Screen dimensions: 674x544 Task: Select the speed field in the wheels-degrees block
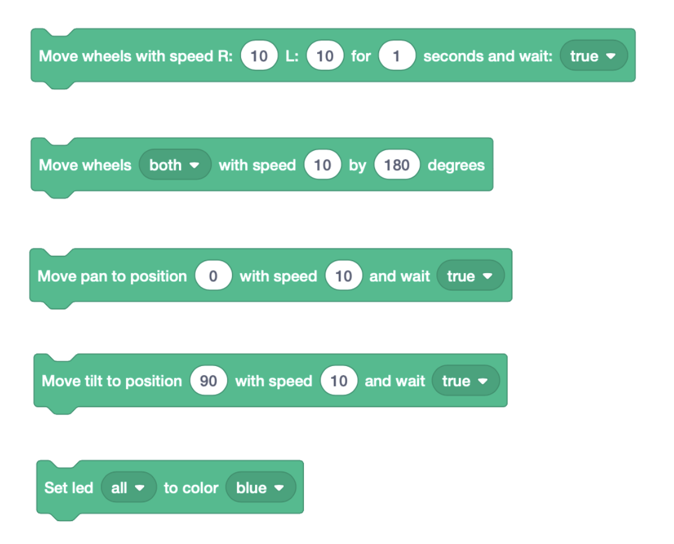click(323, 165)
